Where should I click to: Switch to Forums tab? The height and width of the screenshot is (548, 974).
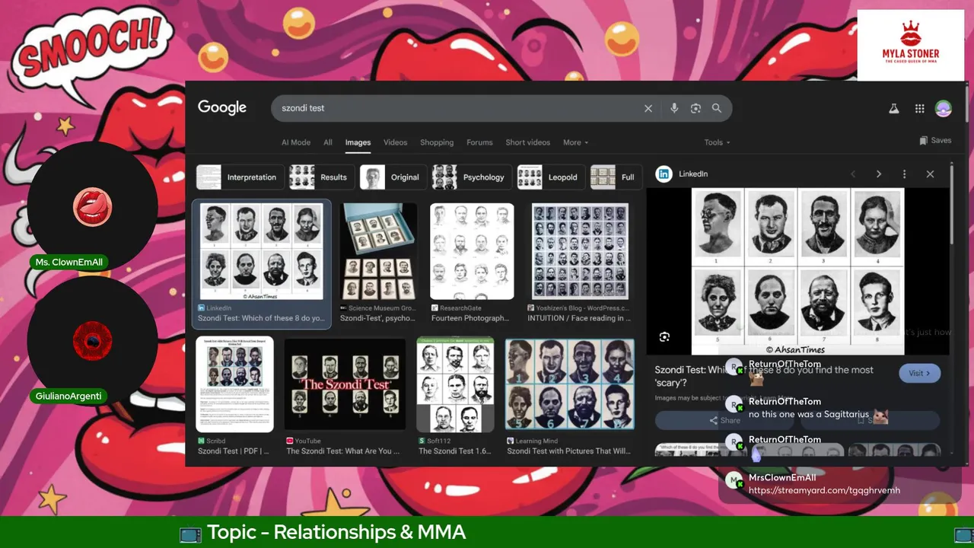point(479,142)
